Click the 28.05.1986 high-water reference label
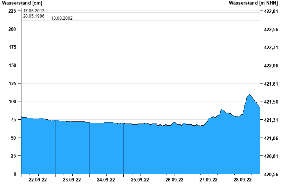This screenshot has width=281, height=193. 34,16
